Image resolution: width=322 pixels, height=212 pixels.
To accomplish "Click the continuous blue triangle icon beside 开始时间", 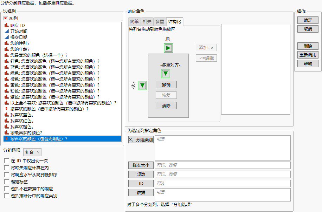I will tap(6, 30).
